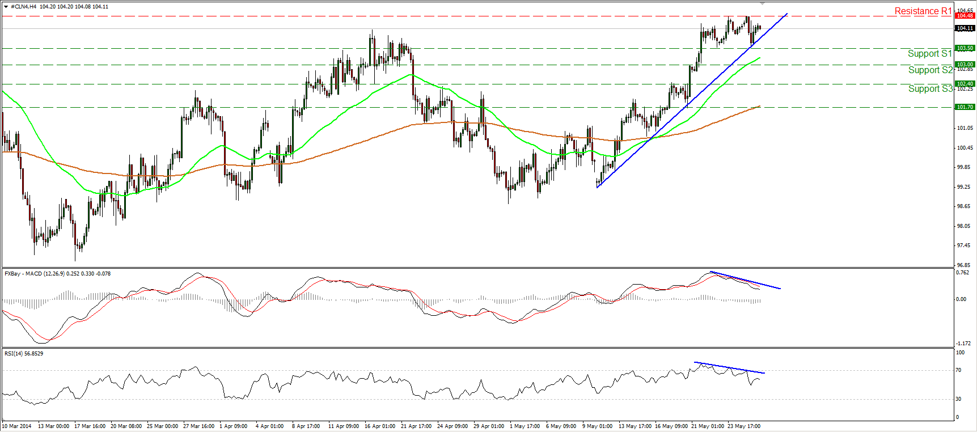977x432 pixels.
Task: Select the blue divergence line on MACD panel
Action: click(x=745, y=280)
